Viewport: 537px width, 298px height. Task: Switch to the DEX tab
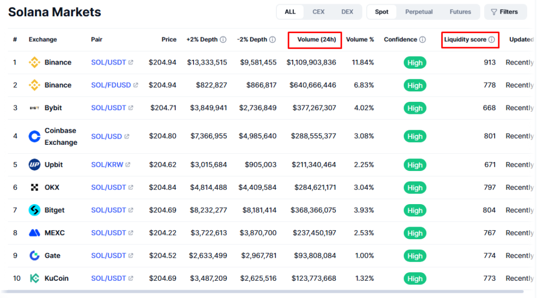(347, 12)
